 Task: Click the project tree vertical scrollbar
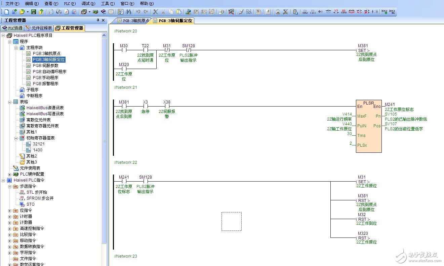104,141
